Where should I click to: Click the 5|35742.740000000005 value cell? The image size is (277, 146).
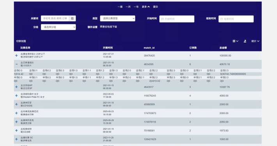click(x=233, y=74)
